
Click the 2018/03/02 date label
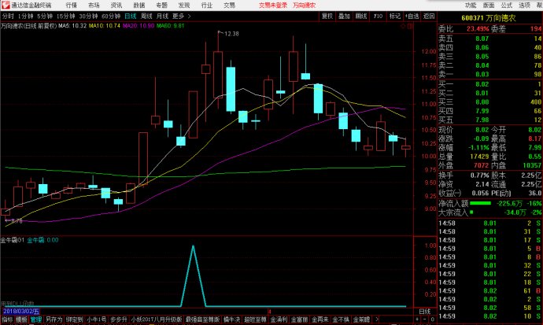[x=20, y=311]
